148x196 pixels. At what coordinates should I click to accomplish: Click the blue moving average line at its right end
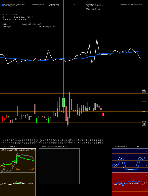pos(140,52)
